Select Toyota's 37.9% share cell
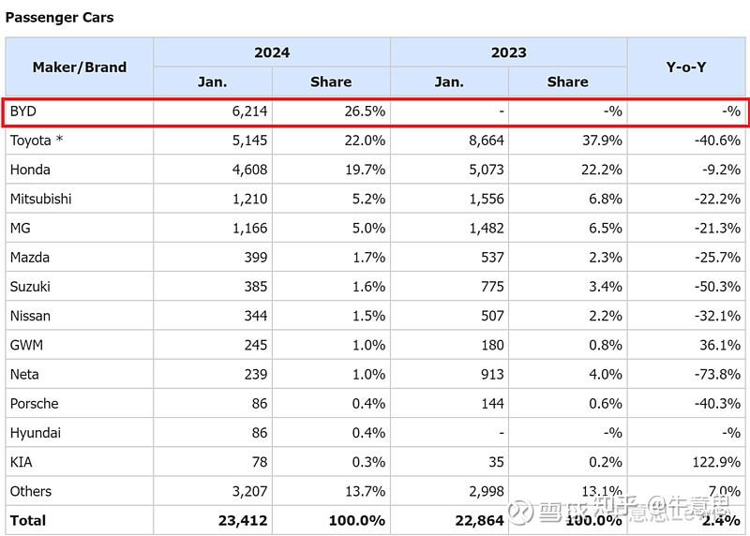This screenshot has width=750, height=536. (568, 141)
